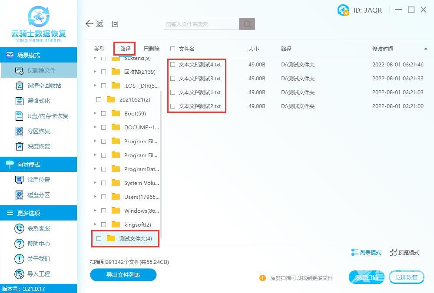This screenshot has width=434, height=293.
Task: Sort by 修改时间 column header
Action: tap(382, 49)
